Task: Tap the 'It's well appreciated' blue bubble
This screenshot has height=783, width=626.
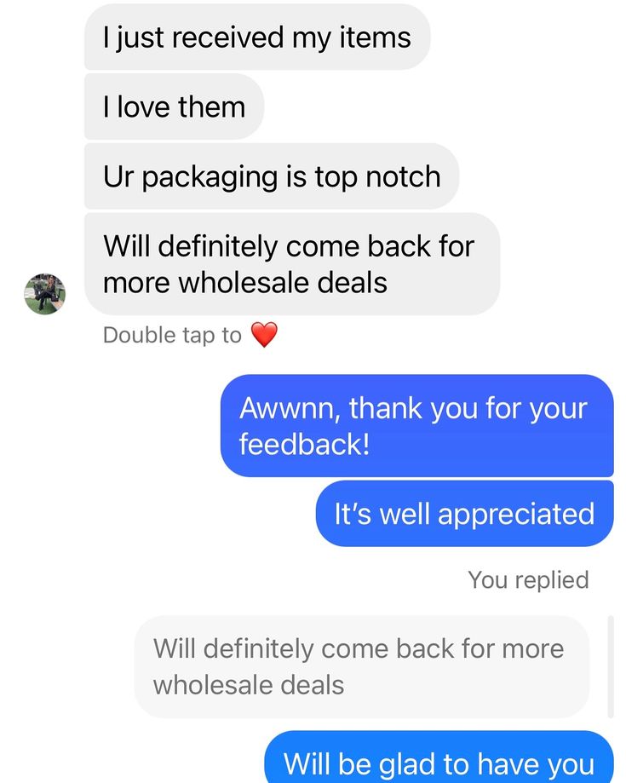Action: click(x=464, y=514)
